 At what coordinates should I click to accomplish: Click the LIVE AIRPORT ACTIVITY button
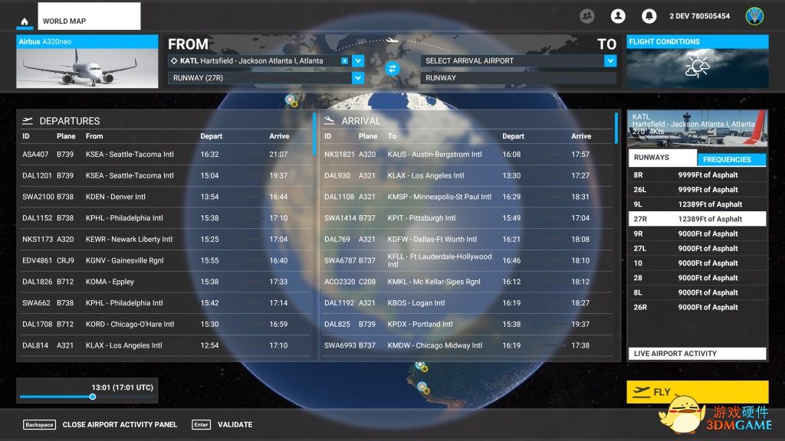(697, 354)
